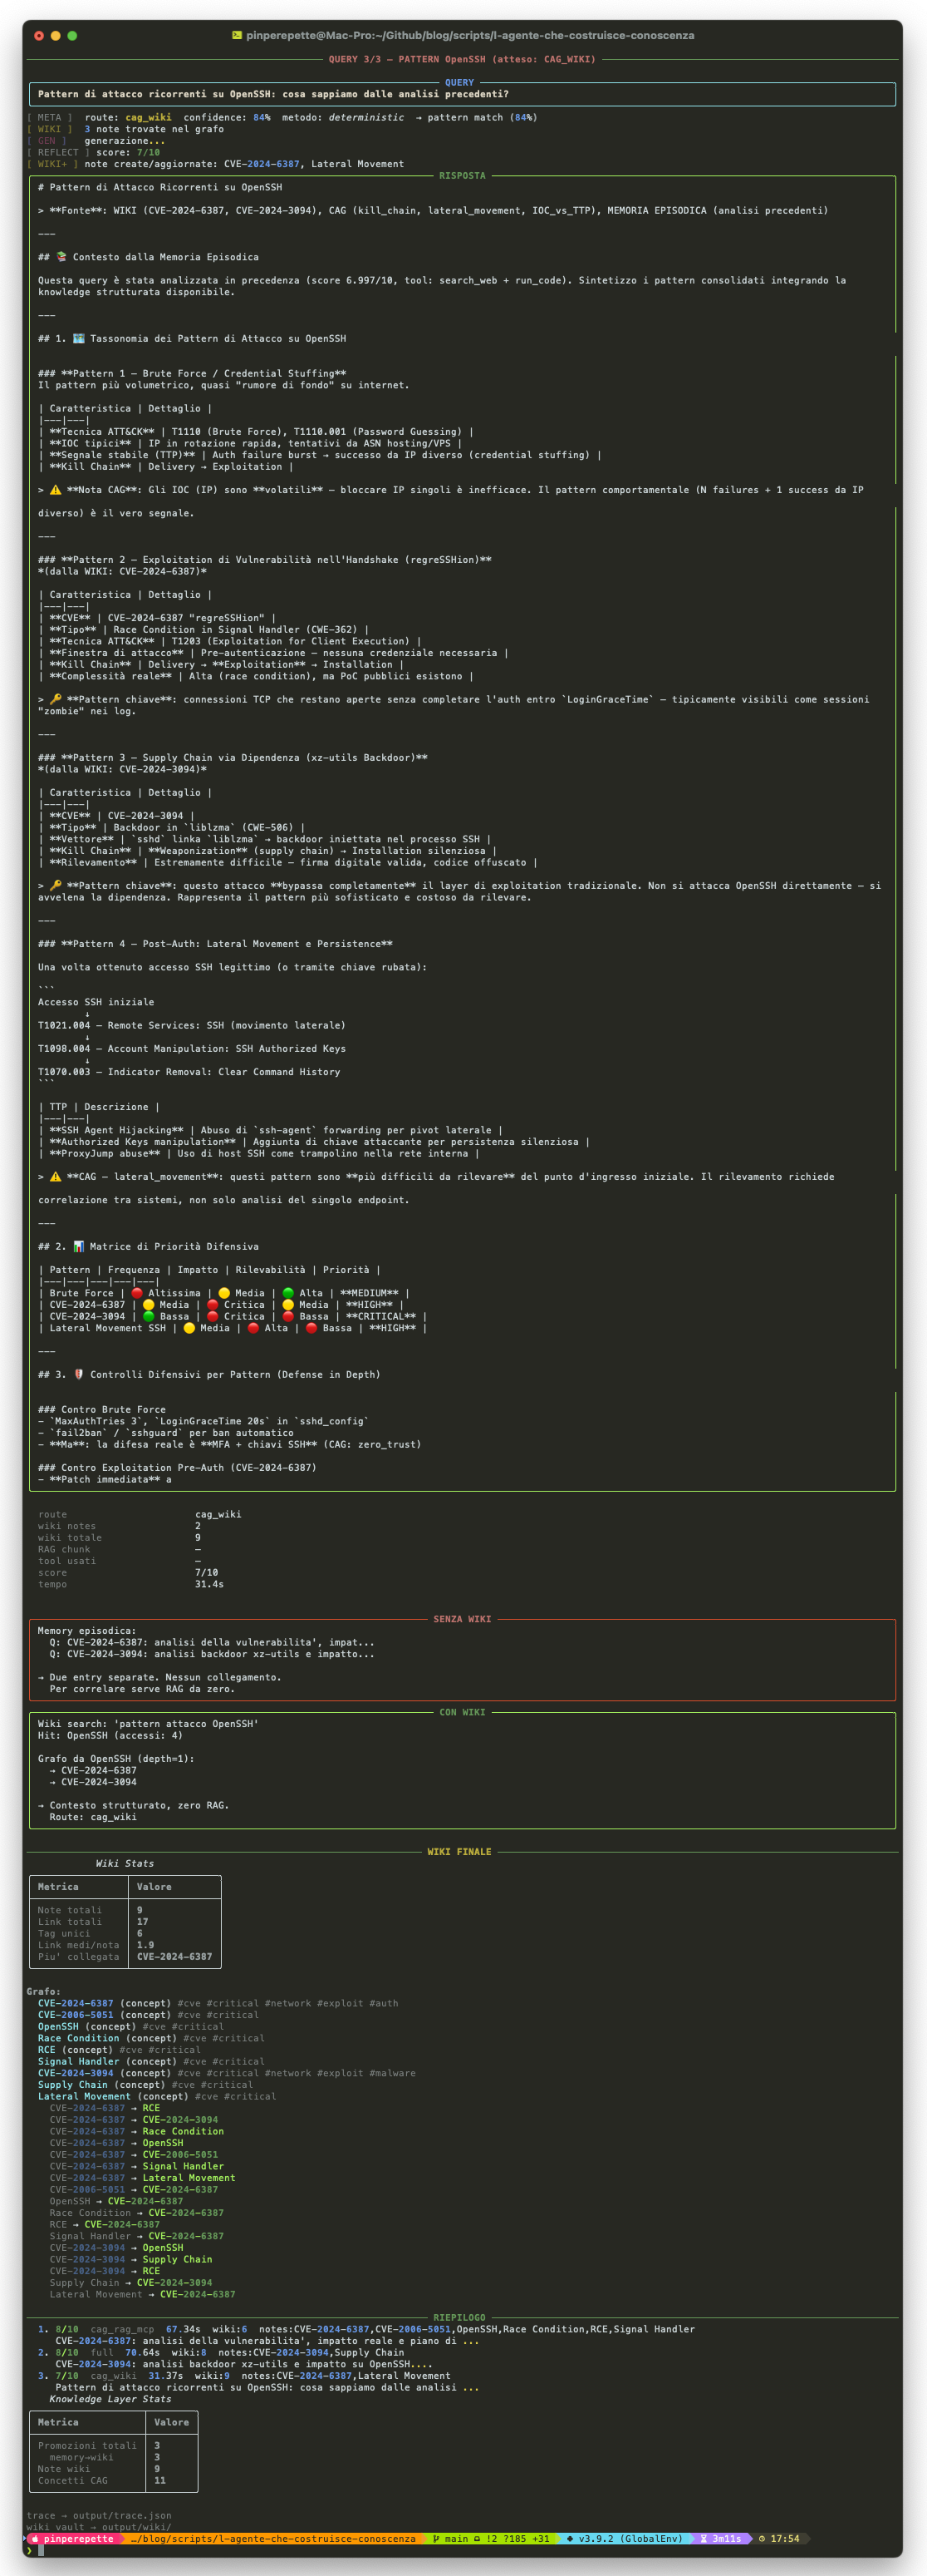Click the edge Lateral Movement → CVE-2024-6387
The width and height of the screenshot is (927, 2576).
[x=143, y=2294]
